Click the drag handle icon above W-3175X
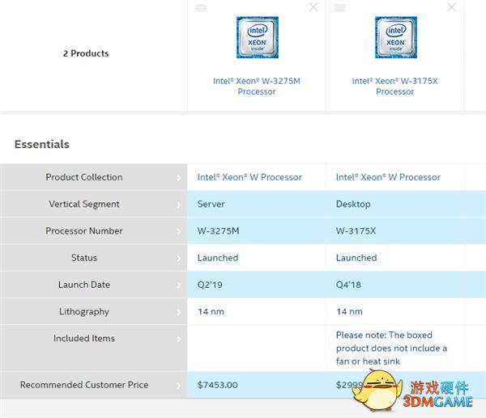This screenshot has width=486, height=418. click(339, 7)
